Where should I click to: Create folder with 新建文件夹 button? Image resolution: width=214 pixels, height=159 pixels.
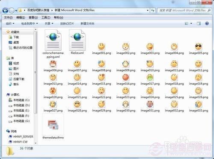tap(87, 24)
